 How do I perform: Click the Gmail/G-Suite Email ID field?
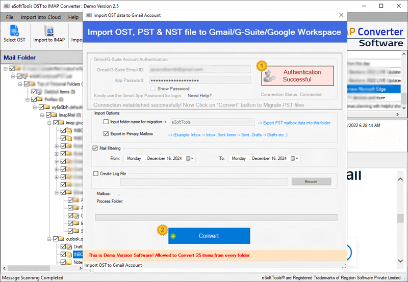200,69
